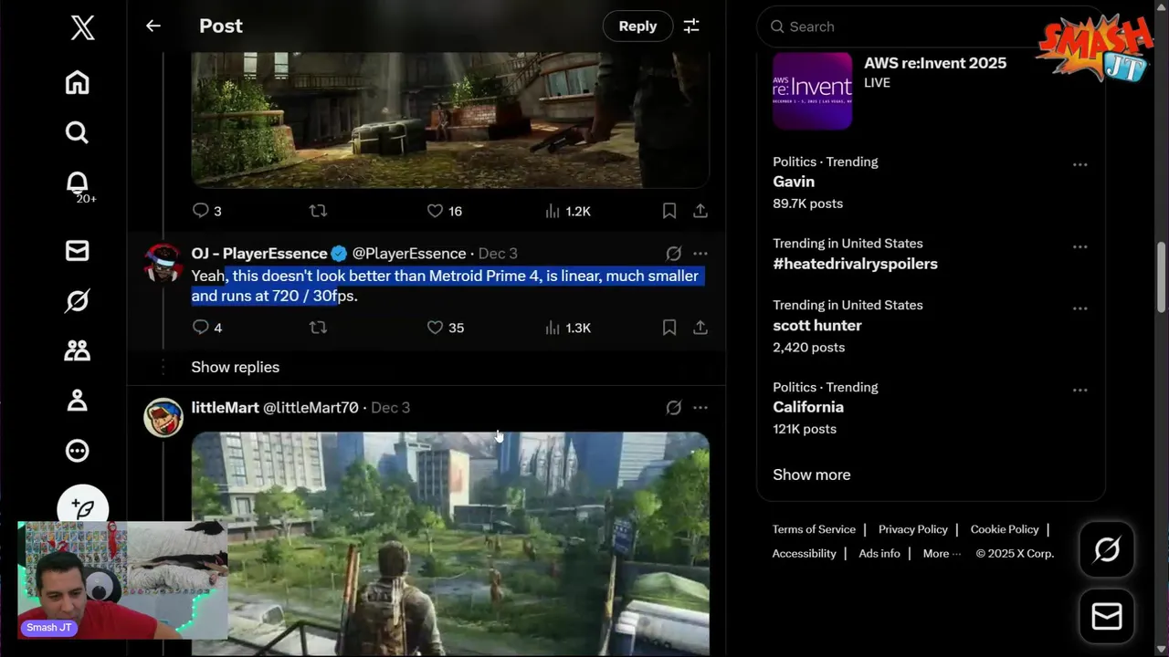Open More circle icon in sidebar
The height and width of the screenshot is (657, 1169).
(78, 450)
